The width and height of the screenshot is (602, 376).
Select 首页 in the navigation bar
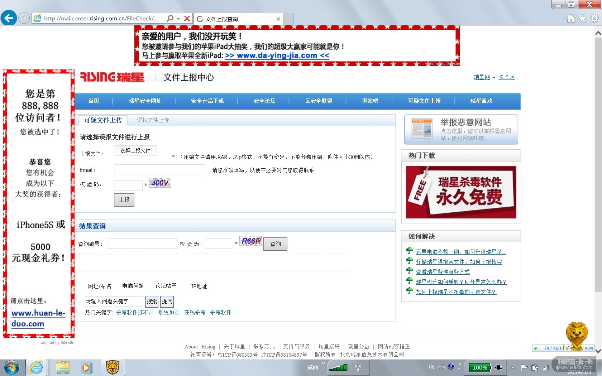tap(94, 101)
